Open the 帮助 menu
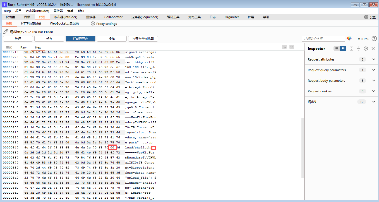379x202 pixels. click(81, 11)
